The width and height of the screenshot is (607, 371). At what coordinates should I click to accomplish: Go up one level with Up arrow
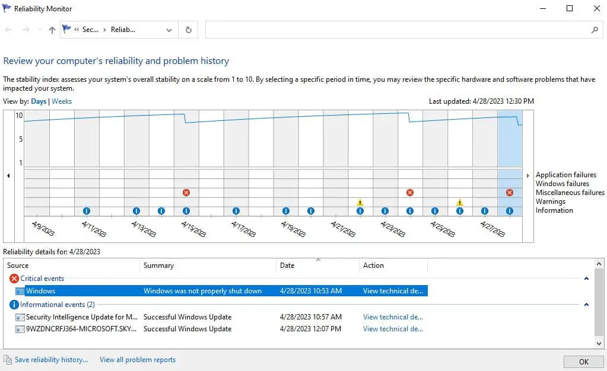click(52, 30)
